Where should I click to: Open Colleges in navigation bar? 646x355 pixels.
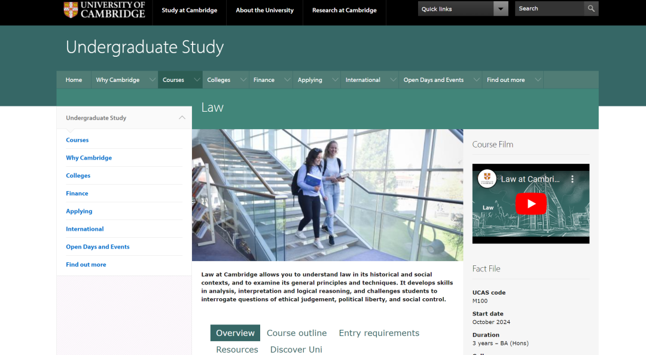(x=219, y=80)
